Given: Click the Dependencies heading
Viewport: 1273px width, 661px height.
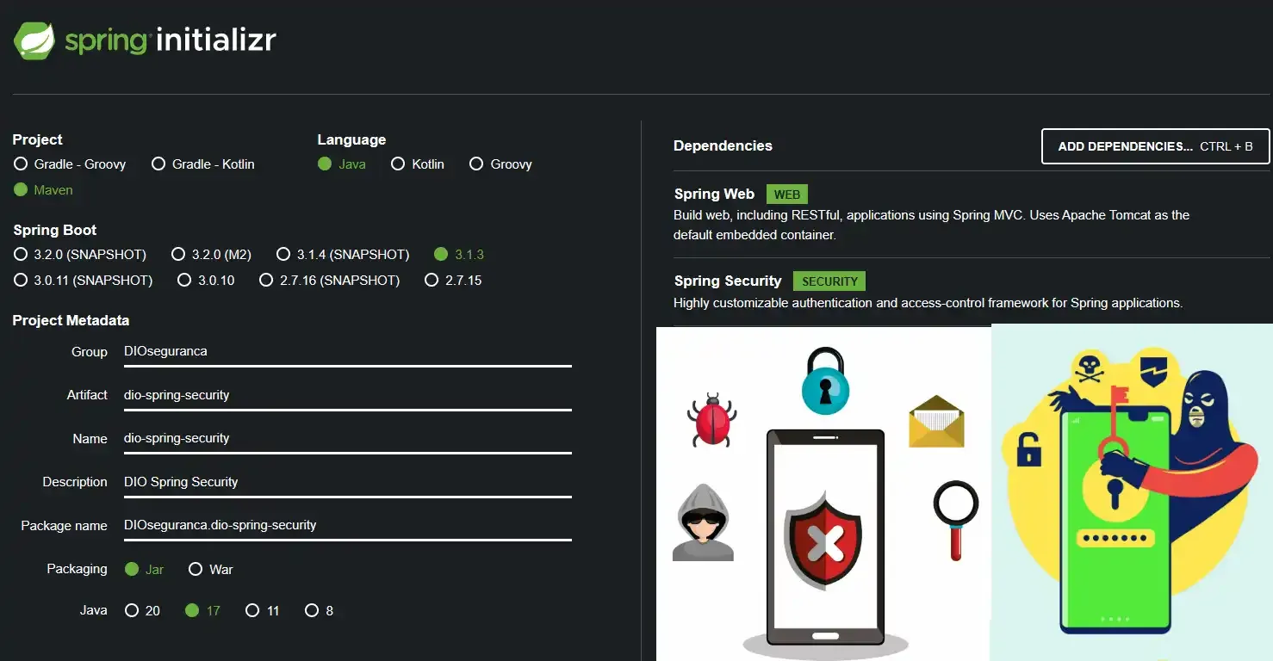Looking at the screenshot, I should click(723, 146).
